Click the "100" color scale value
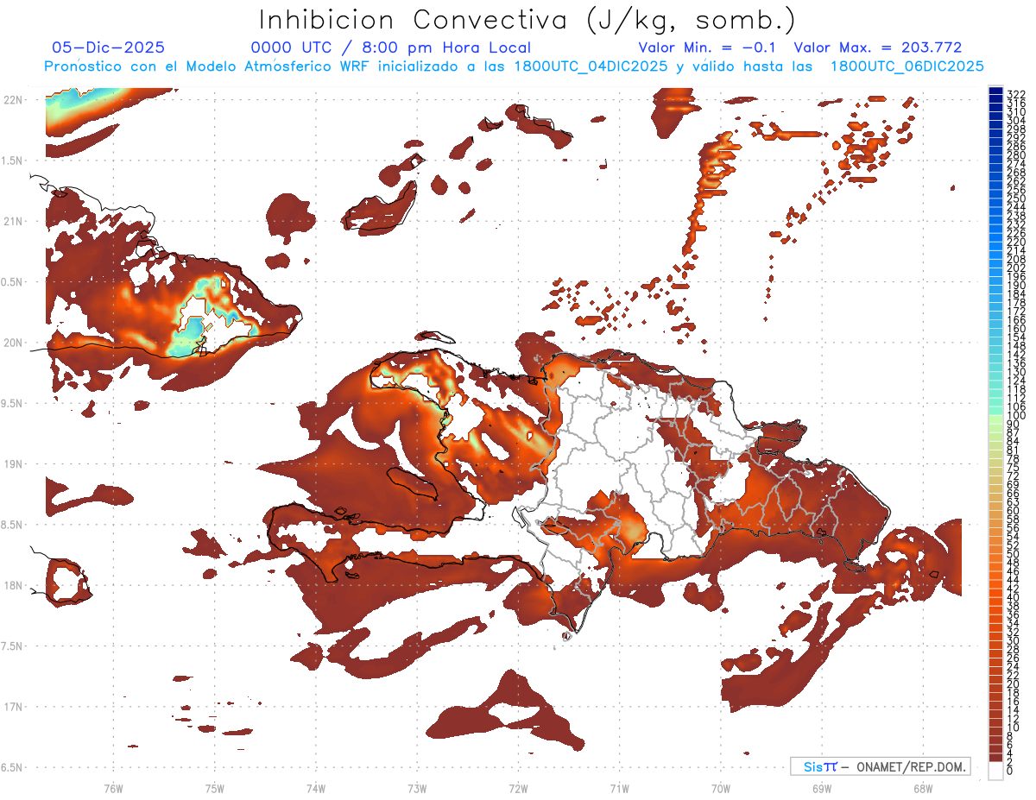 [1015, 415]
